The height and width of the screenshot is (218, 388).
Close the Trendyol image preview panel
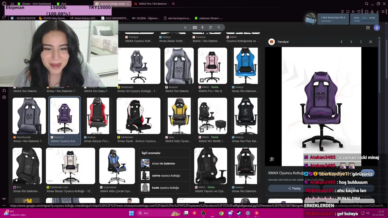(x=370, y=42)
